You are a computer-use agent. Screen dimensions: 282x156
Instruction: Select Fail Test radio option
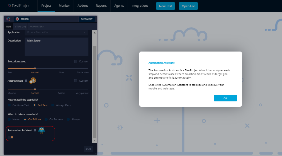coord(35,105)
